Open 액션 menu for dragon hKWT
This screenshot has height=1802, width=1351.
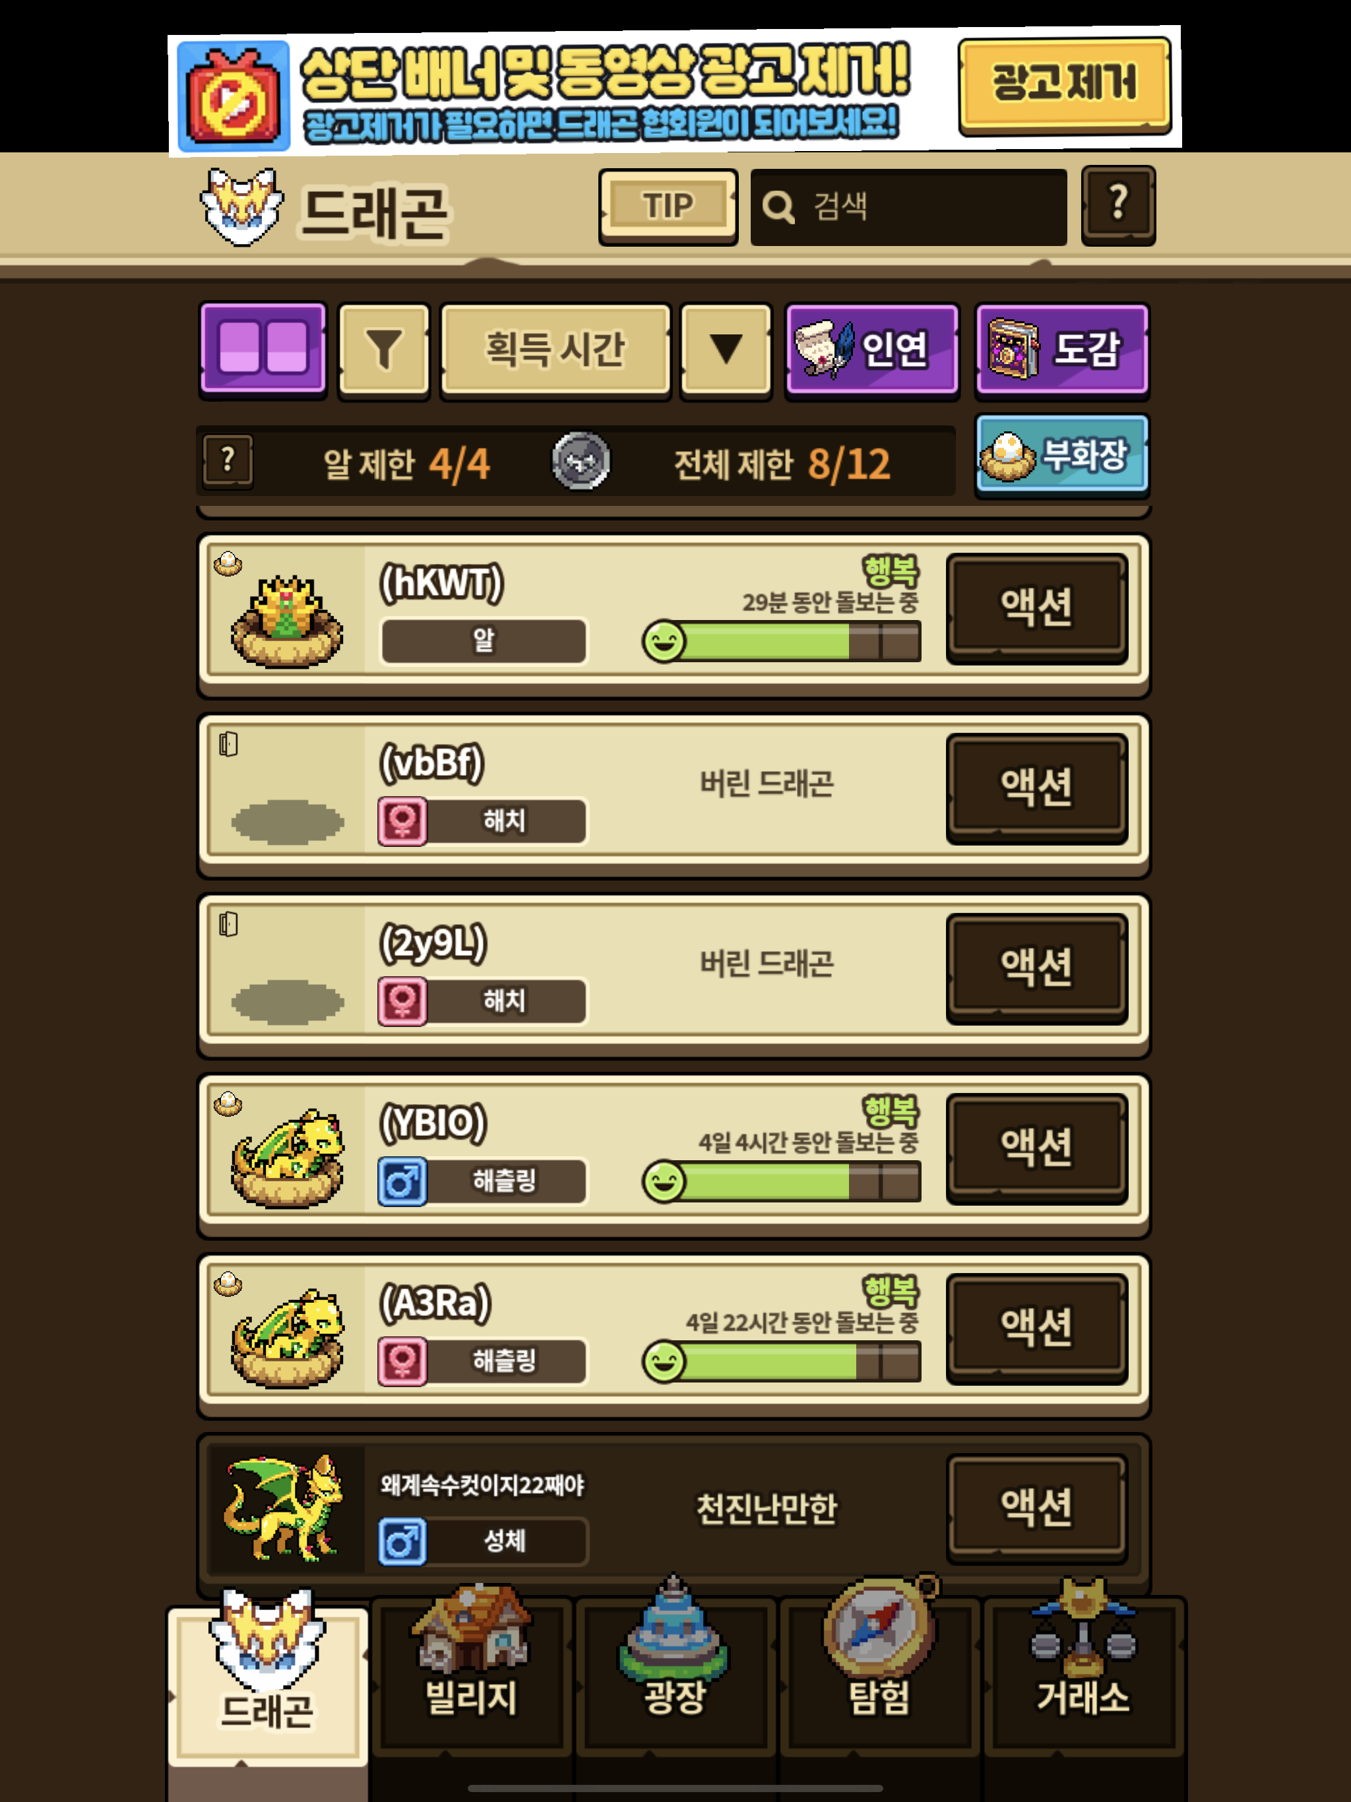[x=1036, y=607]
